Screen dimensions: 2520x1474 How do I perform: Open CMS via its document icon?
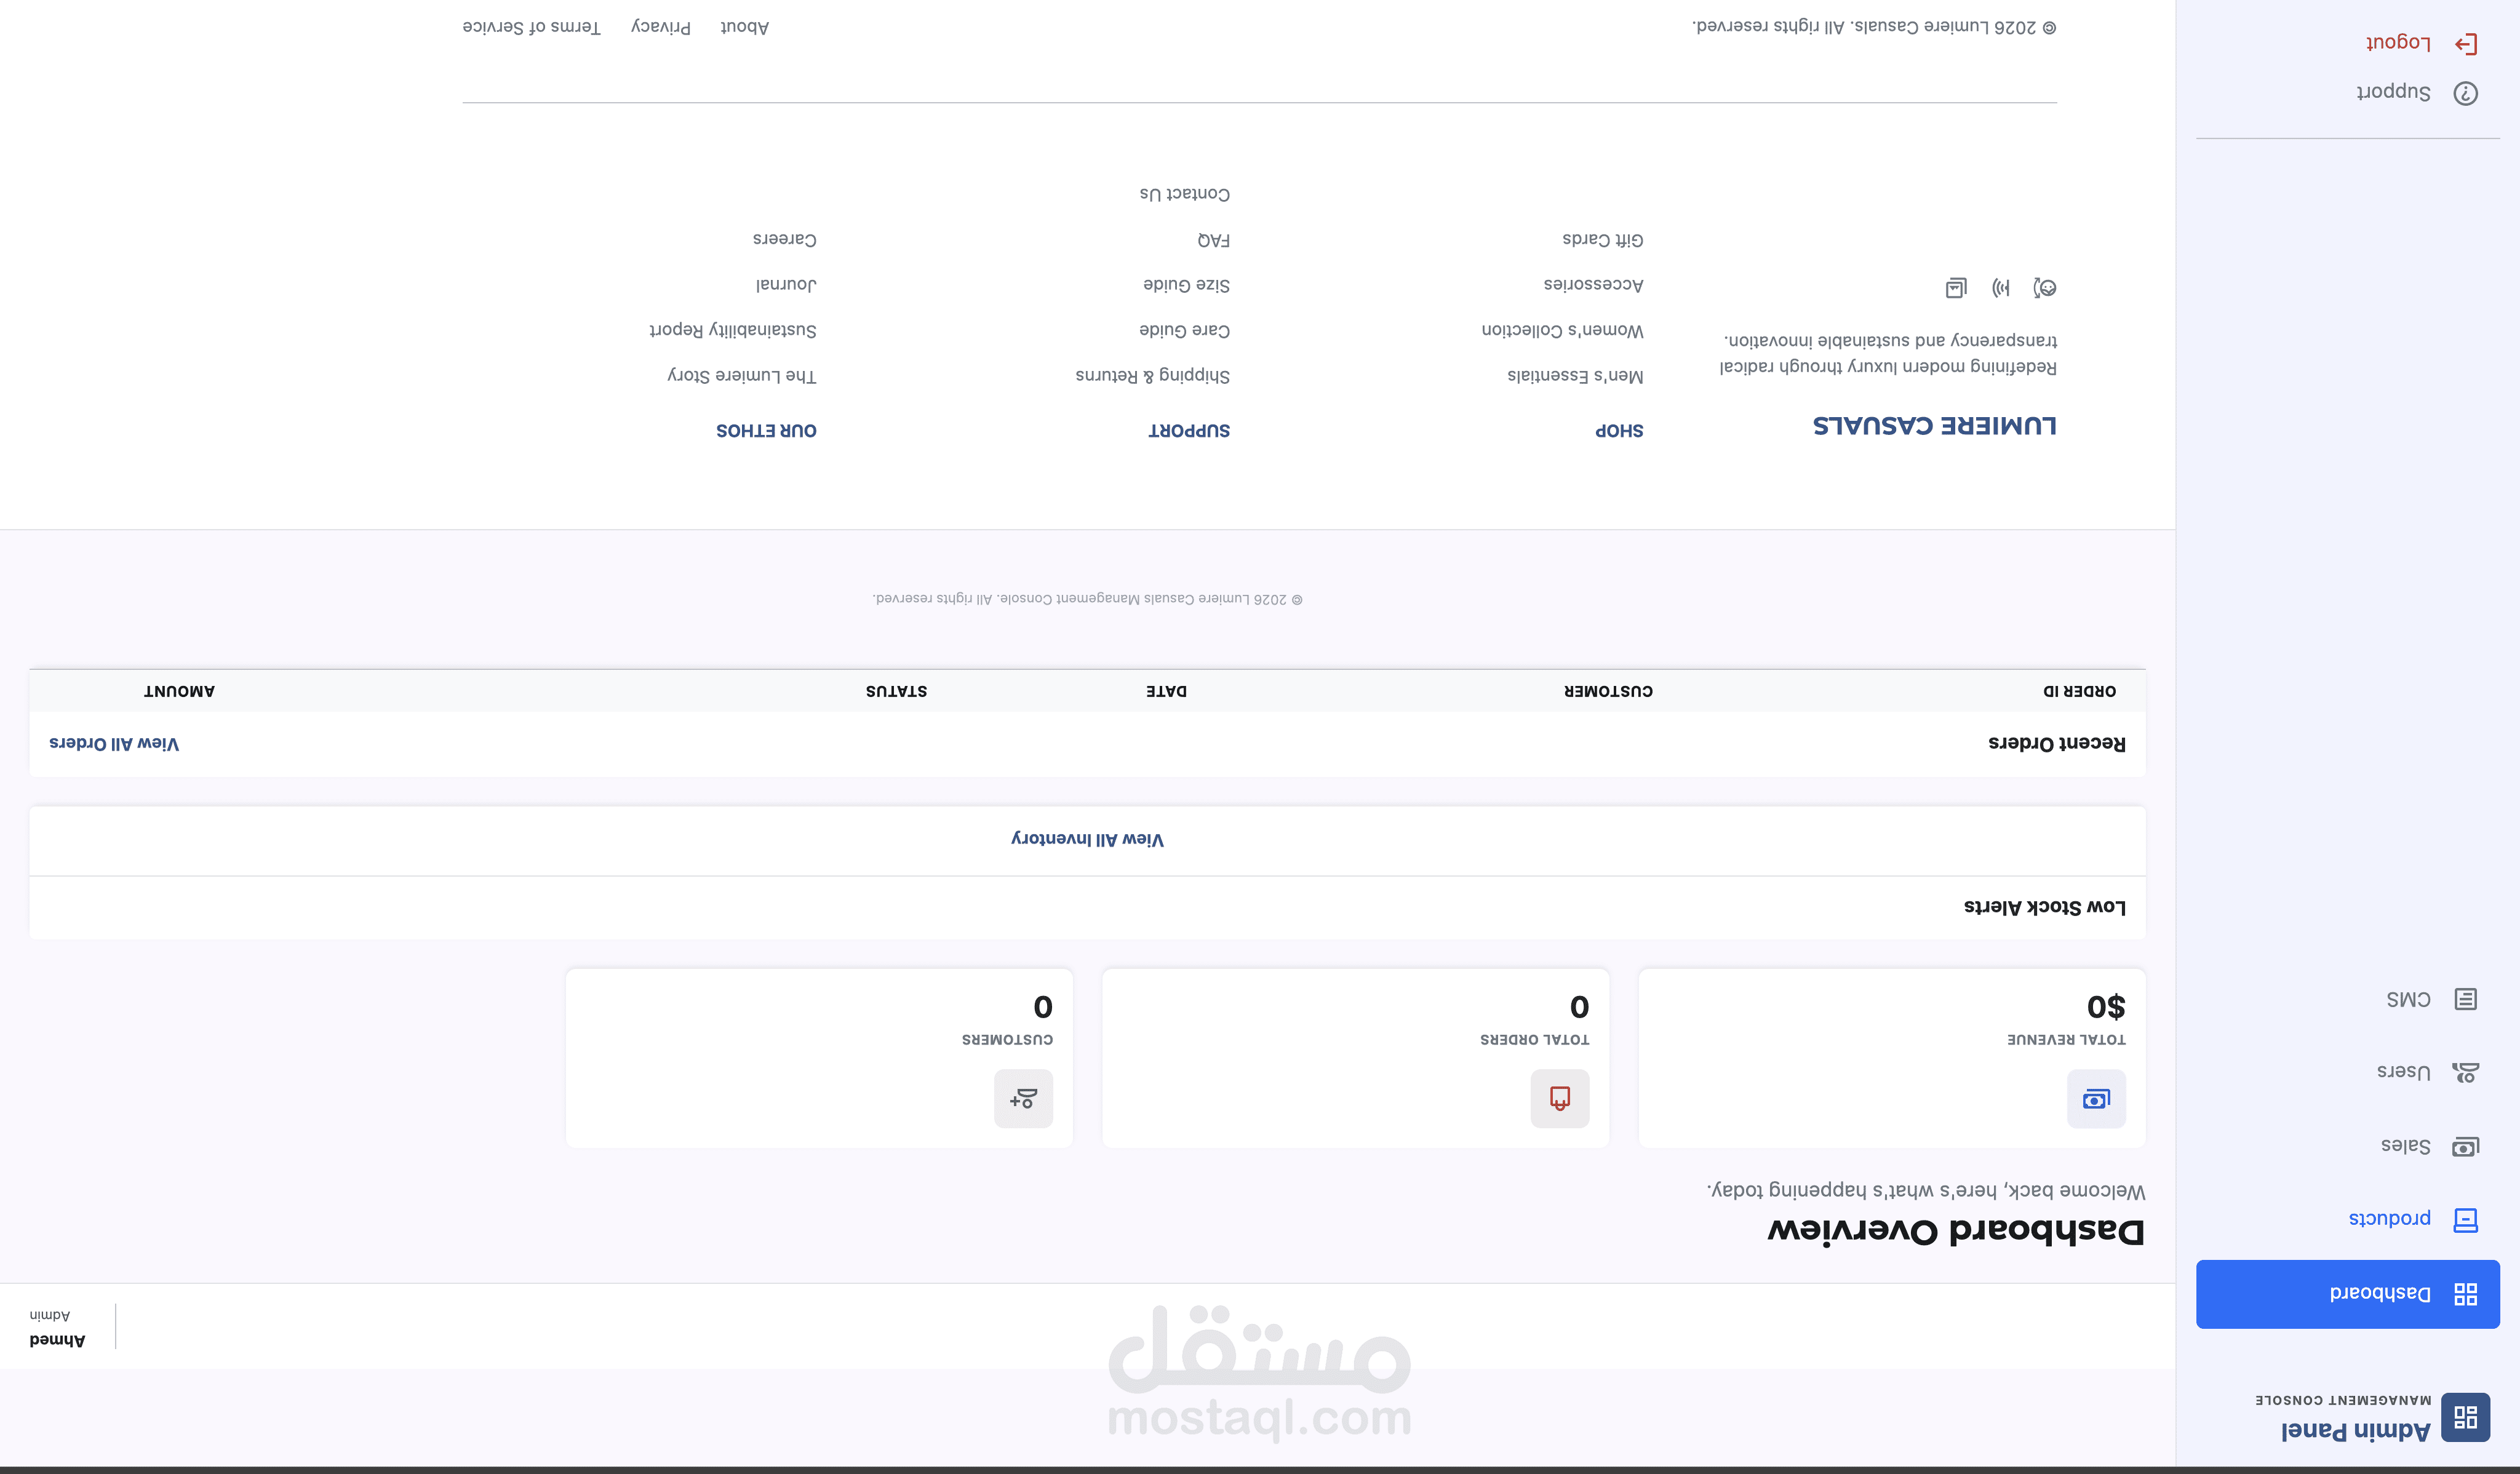pyautogui.click(x=2465, y=999)
